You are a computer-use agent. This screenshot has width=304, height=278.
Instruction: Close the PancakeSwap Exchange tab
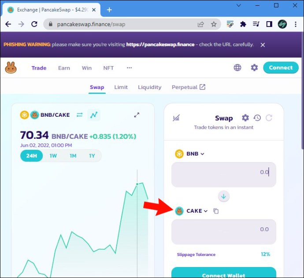(94, 10)
